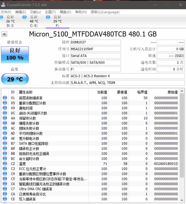Click the status orb of row BC 命令超时计数
The width and height of the screenshot is (186, 204).
pyautogui.click(x=5, y=159)
